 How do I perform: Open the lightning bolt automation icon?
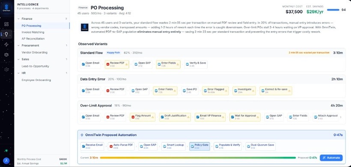point(6,45)
